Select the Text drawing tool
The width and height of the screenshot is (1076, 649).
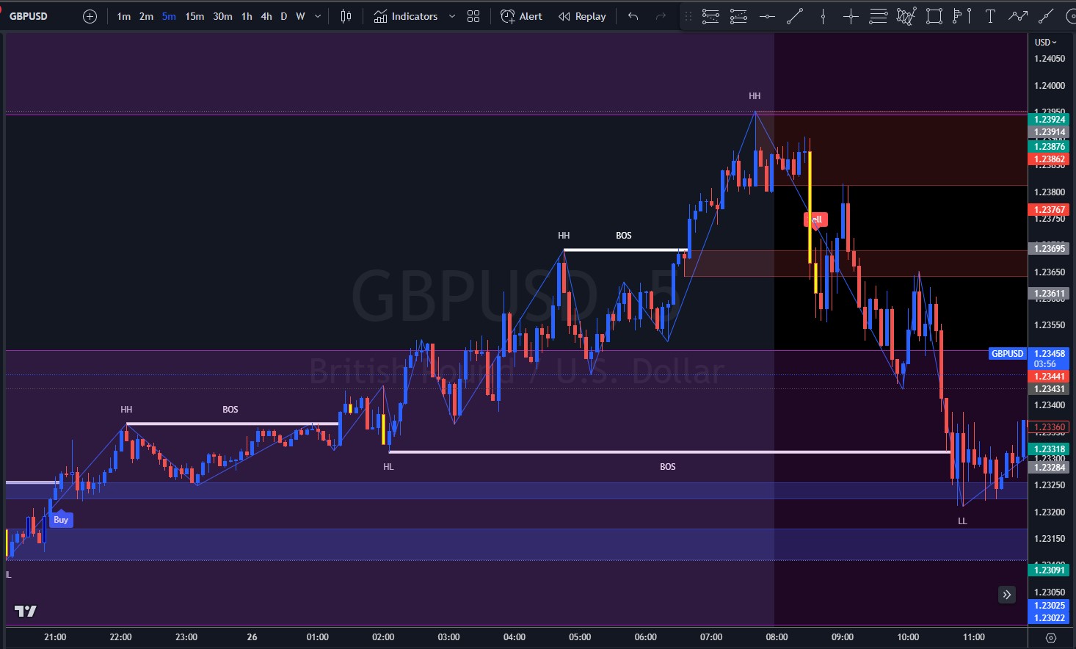(x=989, y=16)
